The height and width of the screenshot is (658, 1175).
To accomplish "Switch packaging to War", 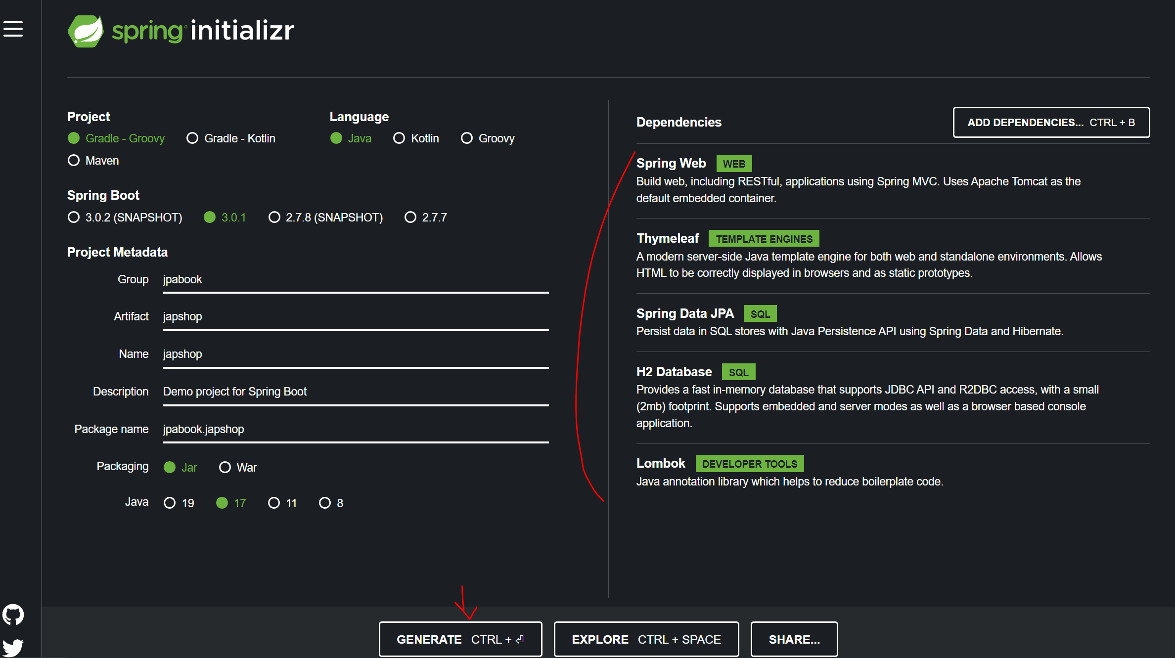I will (x=225, y=468).
